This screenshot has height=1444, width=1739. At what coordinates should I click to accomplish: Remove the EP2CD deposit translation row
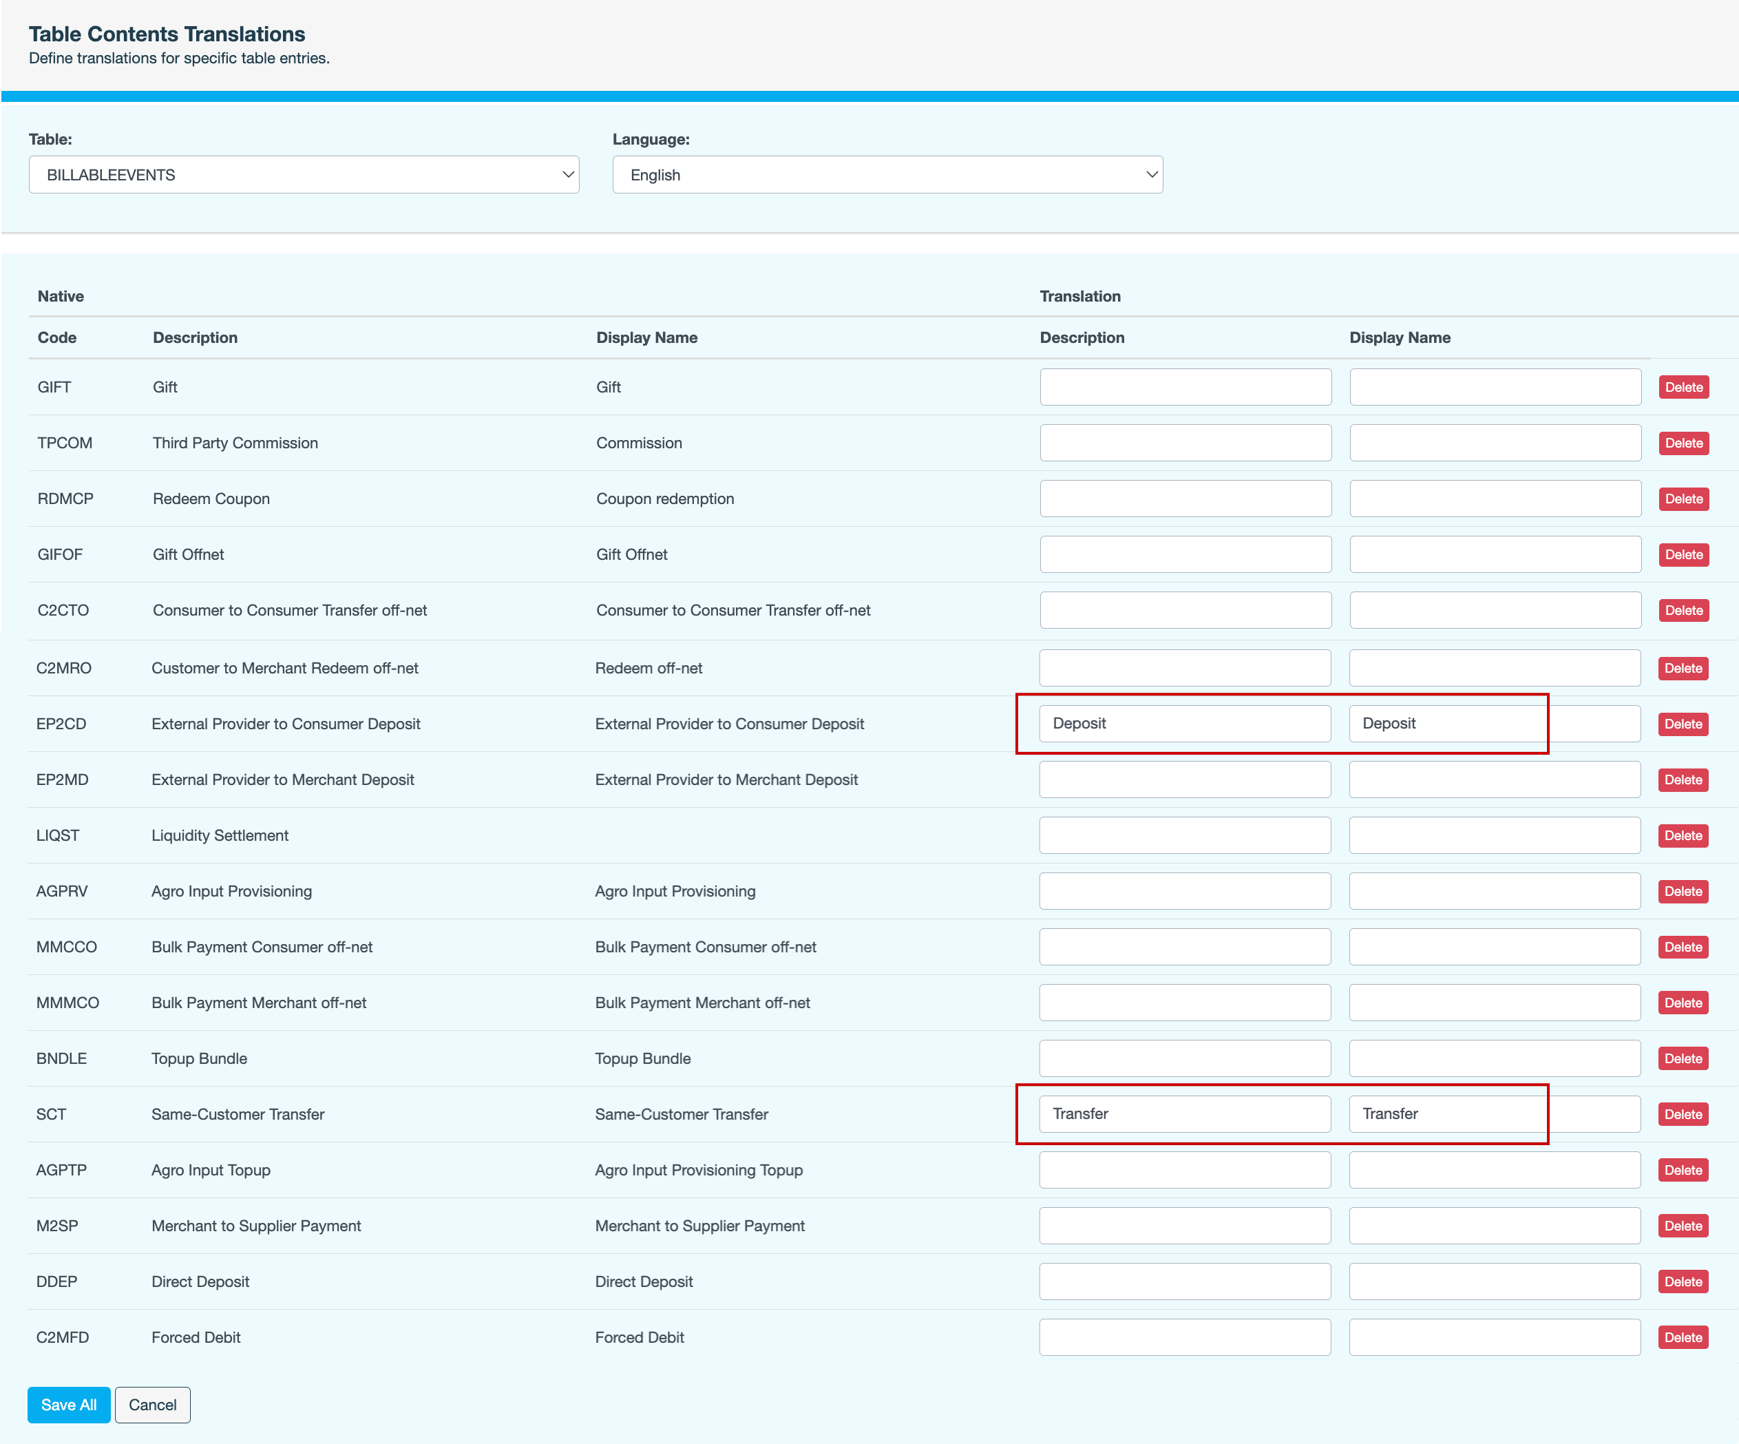tap(1683, 724)
